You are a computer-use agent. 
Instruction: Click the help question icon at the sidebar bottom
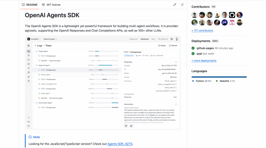tap(29, 126)
